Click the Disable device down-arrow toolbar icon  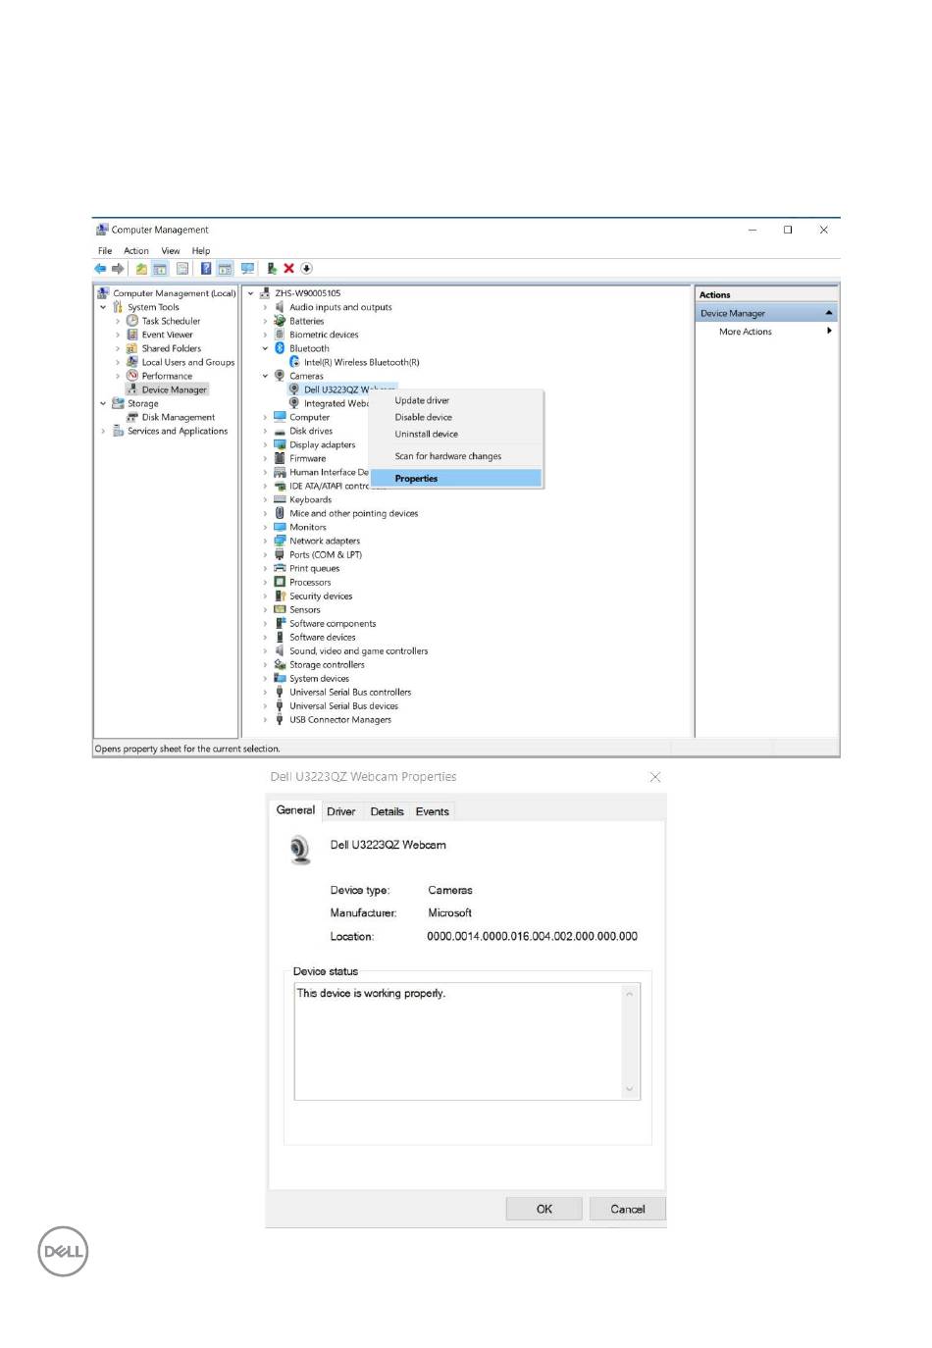click(306, 268)
